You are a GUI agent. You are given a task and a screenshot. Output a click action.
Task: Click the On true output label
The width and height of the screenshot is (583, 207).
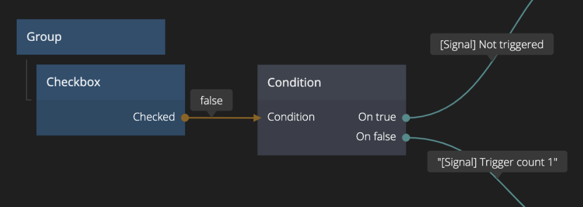[377, 117]
